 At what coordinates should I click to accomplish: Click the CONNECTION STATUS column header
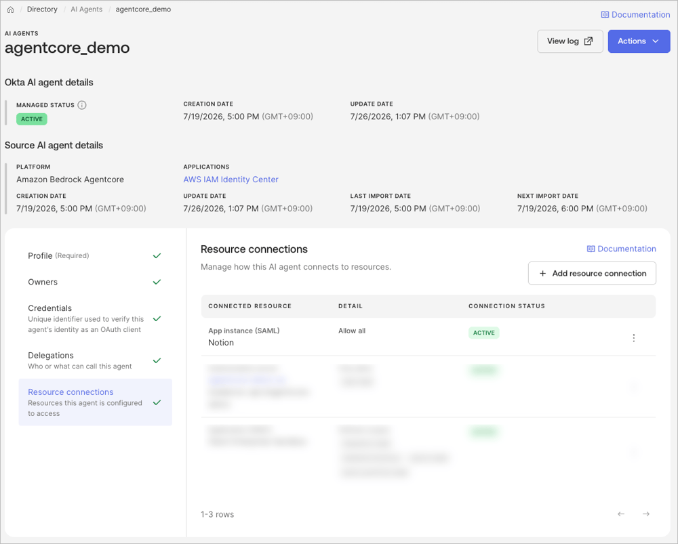(x=506, y=306)
